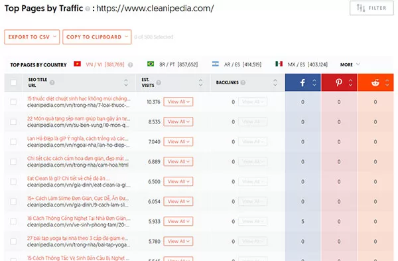
Task: Toggle the select-all checkbox in table header
Action: 13,82
